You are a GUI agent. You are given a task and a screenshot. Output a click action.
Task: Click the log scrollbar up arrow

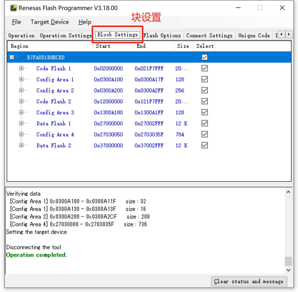pos(288,192)
